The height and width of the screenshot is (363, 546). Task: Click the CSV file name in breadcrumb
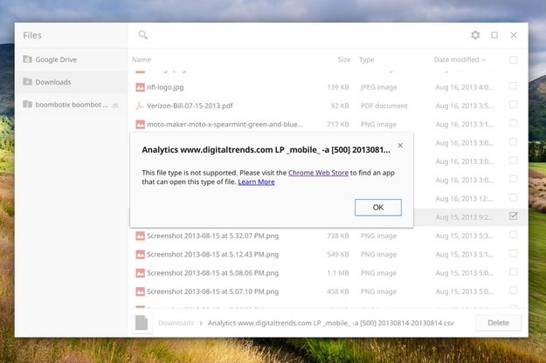click(x=331, y=323)
